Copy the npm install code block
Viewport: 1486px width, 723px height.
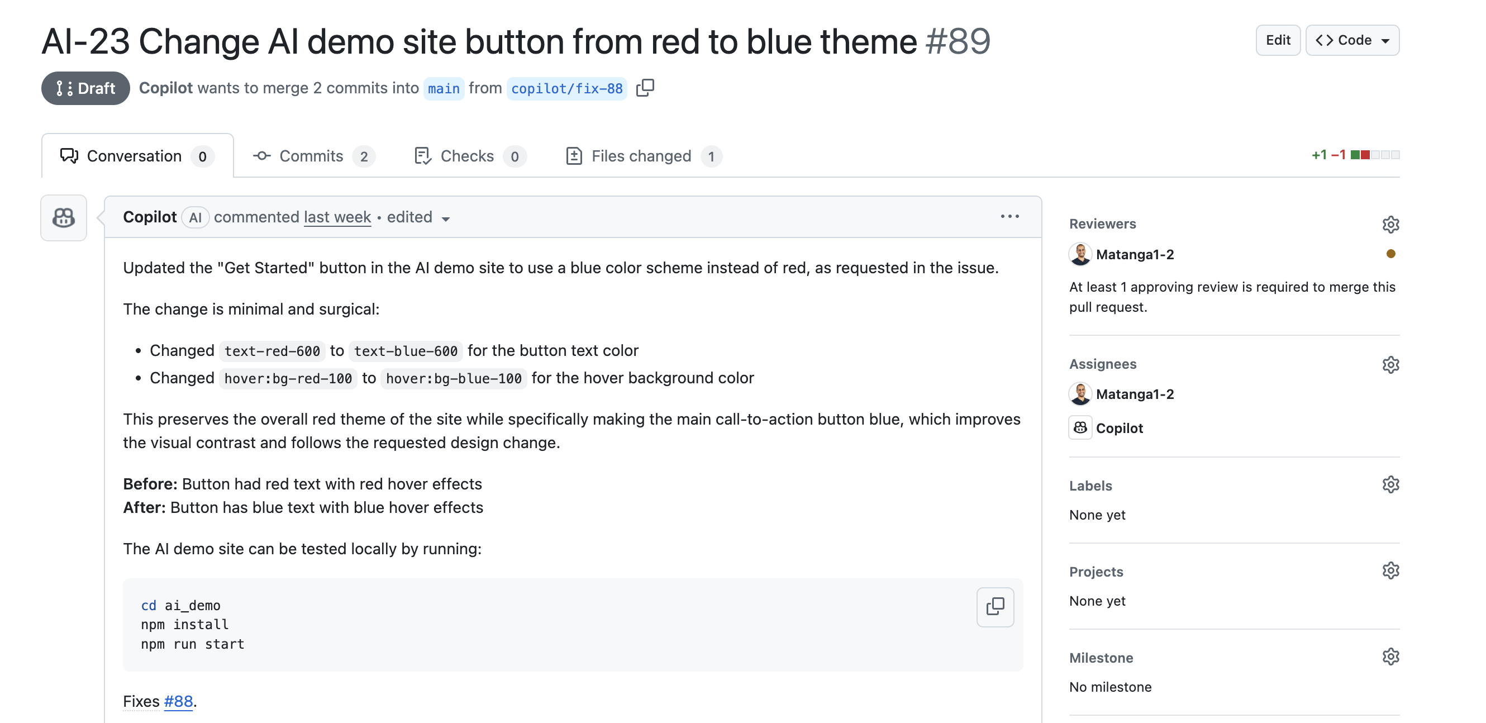pyautogui.click(x=994, y=606)
